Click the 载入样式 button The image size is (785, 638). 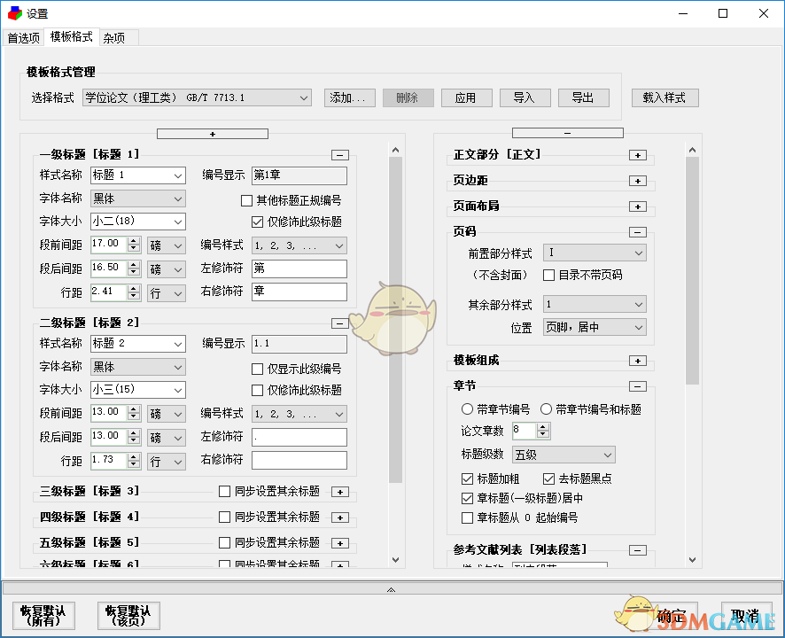[x=665, y=97]
